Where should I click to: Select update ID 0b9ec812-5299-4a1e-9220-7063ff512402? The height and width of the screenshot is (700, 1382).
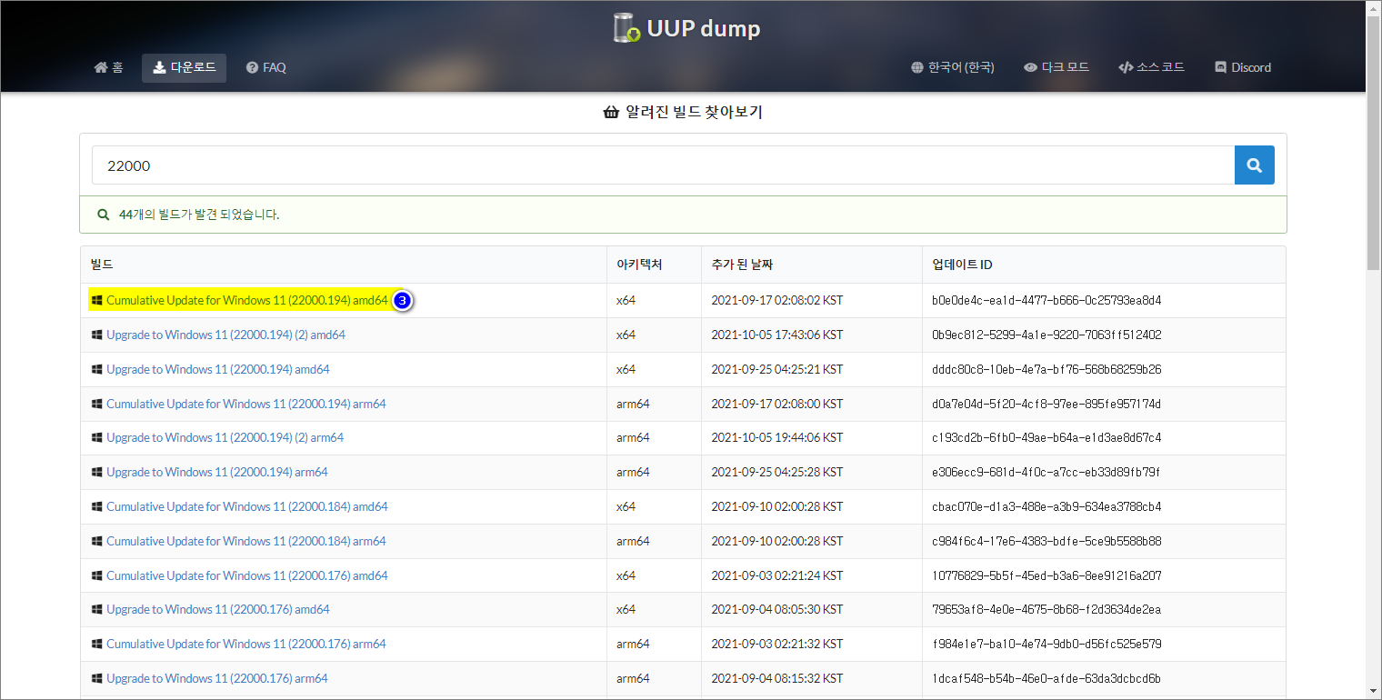[1047, 335]
